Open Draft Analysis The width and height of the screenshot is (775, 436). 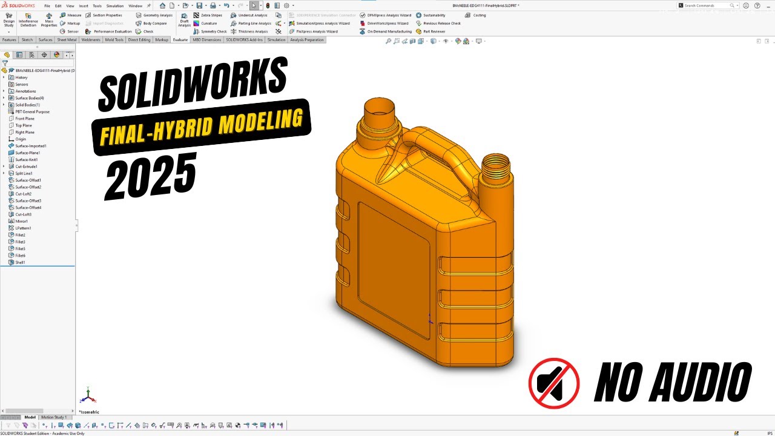coord(184,20)
